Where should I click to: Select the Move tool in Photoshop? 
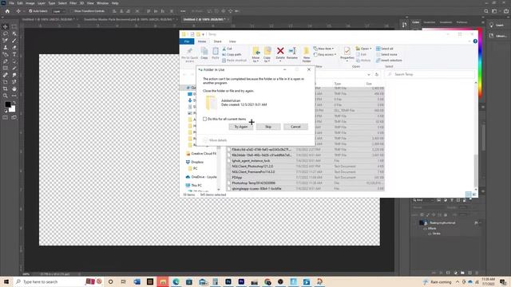click(x=6, y=26)
